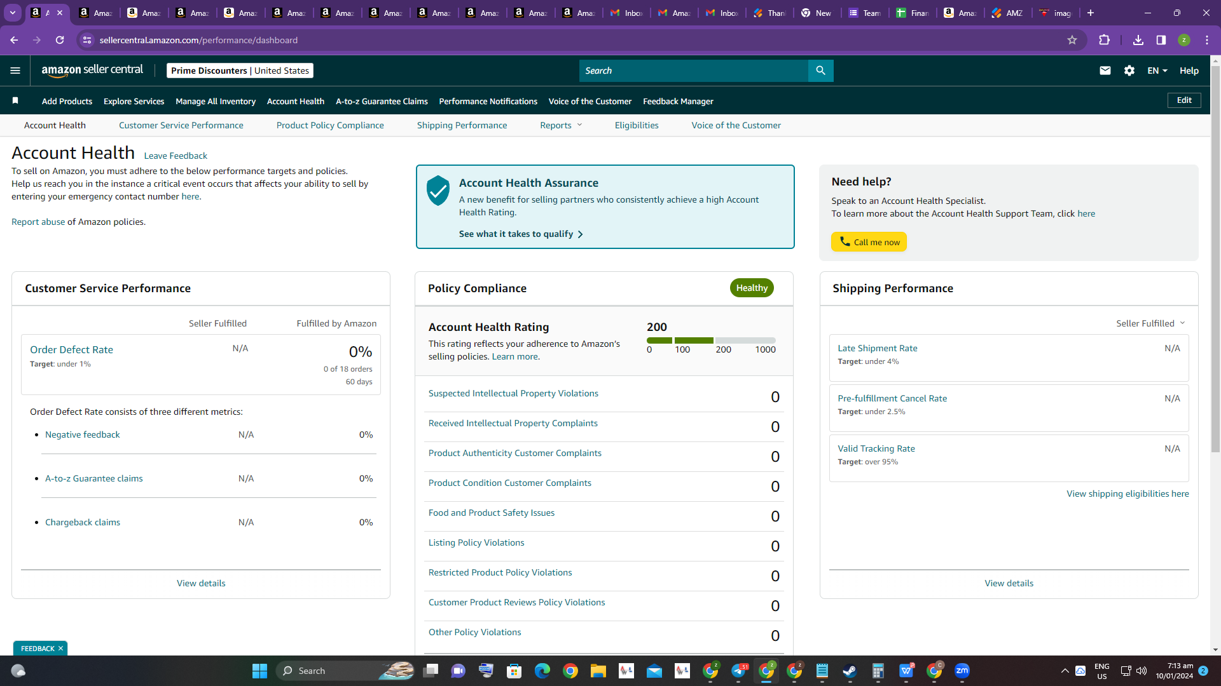
Task: Open Manage All Inventory menu item
Action: [x=216, y=101]
